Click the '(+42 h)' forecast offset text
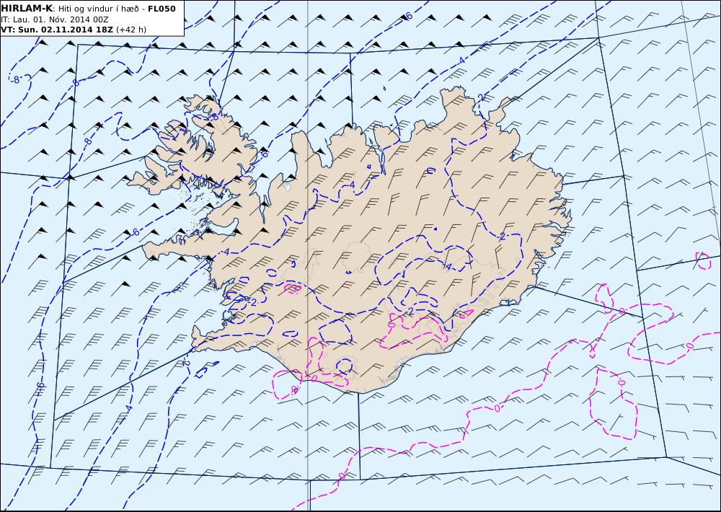The width and height of the screenshot is (721, 512). [131, 30]
